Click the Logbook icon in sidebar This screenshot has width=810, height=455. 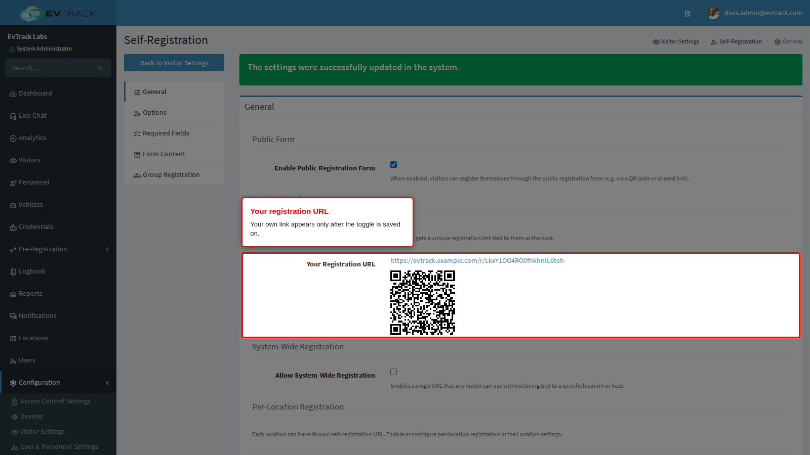(x=13, y=272)
